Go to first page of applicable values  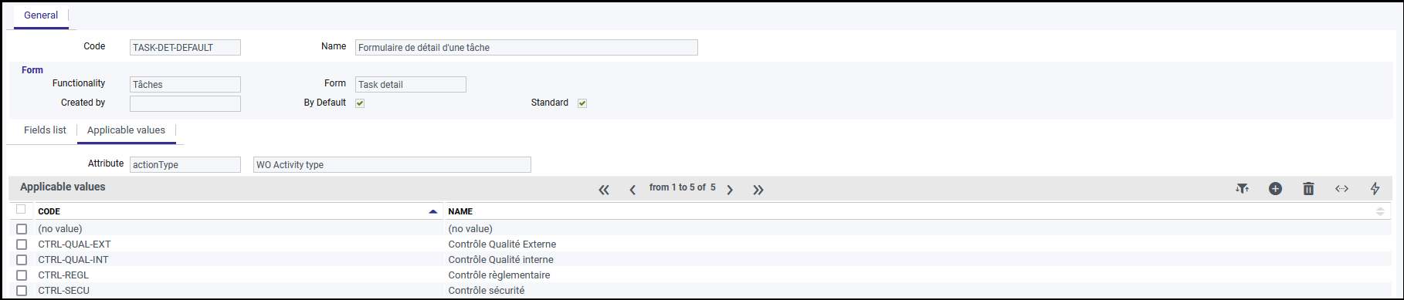pyautogui.click(x=604, y=190)
